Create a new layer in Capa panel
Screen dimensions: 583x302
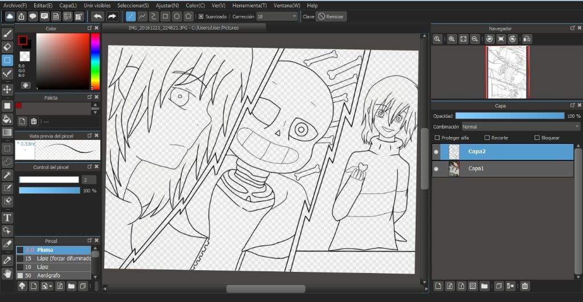click(438, 286)
